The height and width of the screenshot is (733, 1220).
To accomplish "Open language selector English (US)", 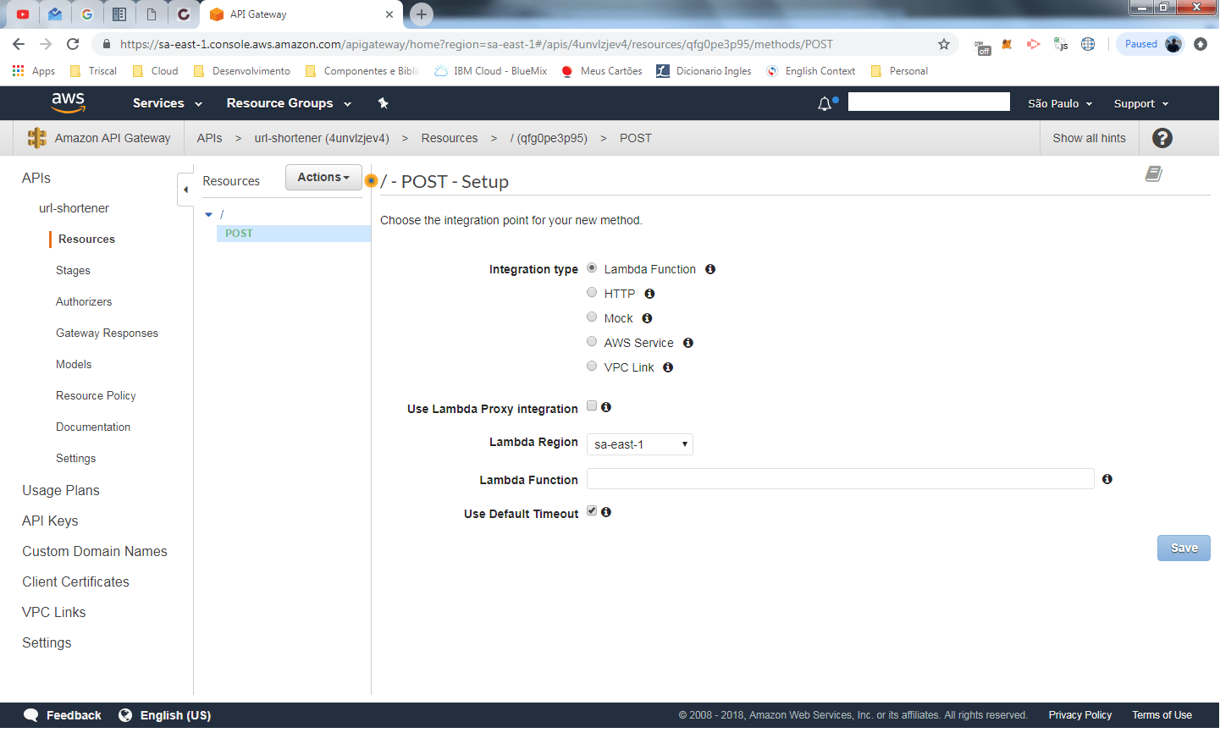I will coord(165,715).
